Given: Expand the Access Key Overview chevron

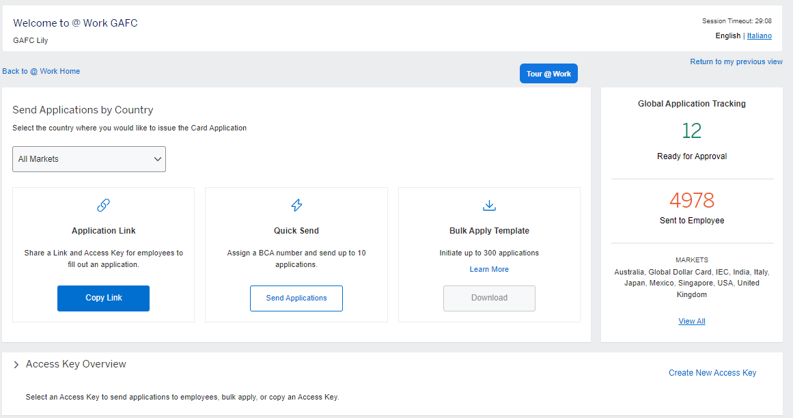Looking at the screenshot, I should click(16, 365).
